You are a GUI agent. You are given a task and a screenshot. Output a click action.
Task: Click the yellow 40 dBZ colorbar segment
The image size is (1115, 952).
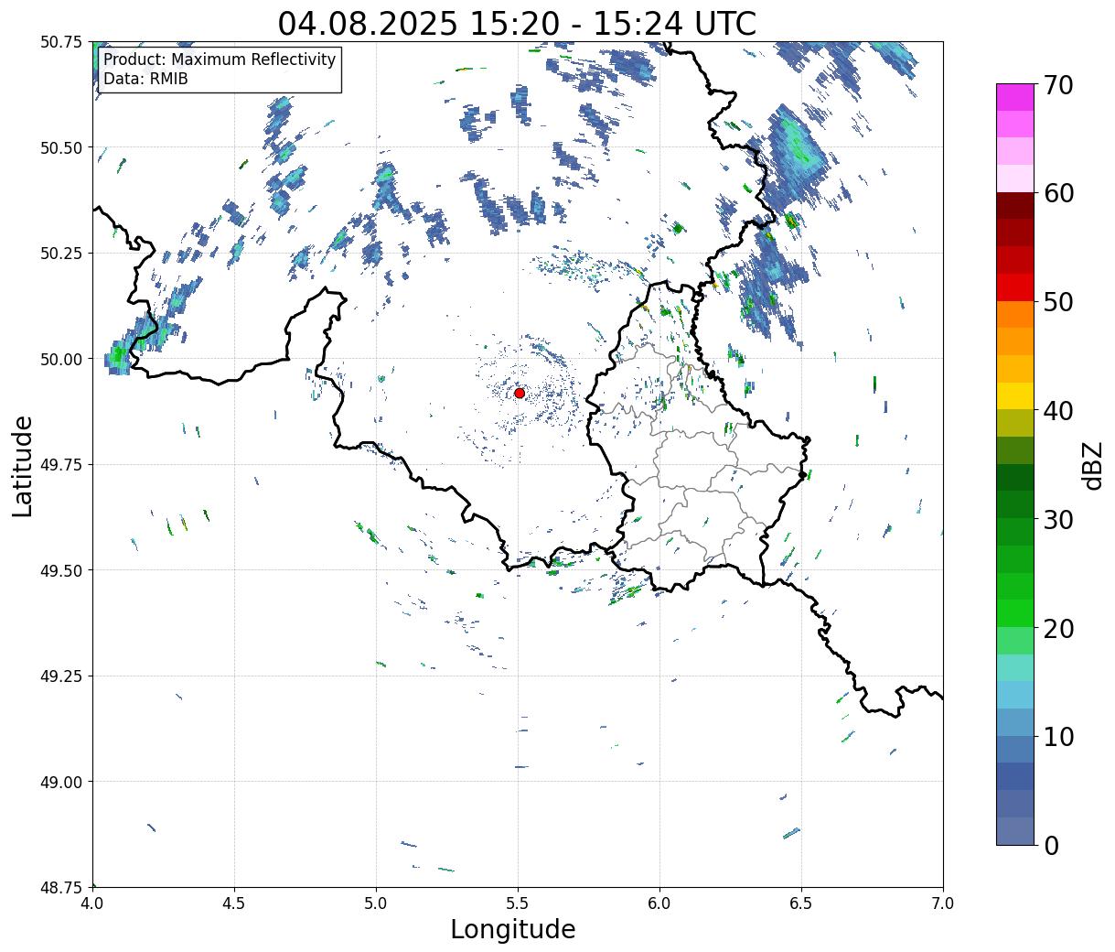(1015, 395)
